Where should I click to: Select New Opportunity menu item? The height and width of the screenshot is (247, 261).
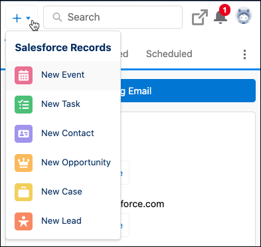click(63, 163)
